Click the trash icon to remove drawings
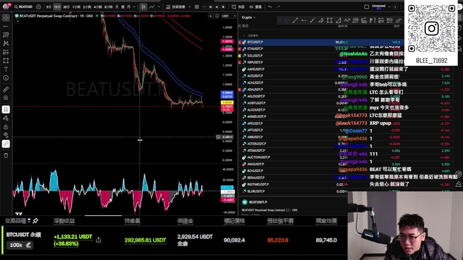 click(6, 155)
